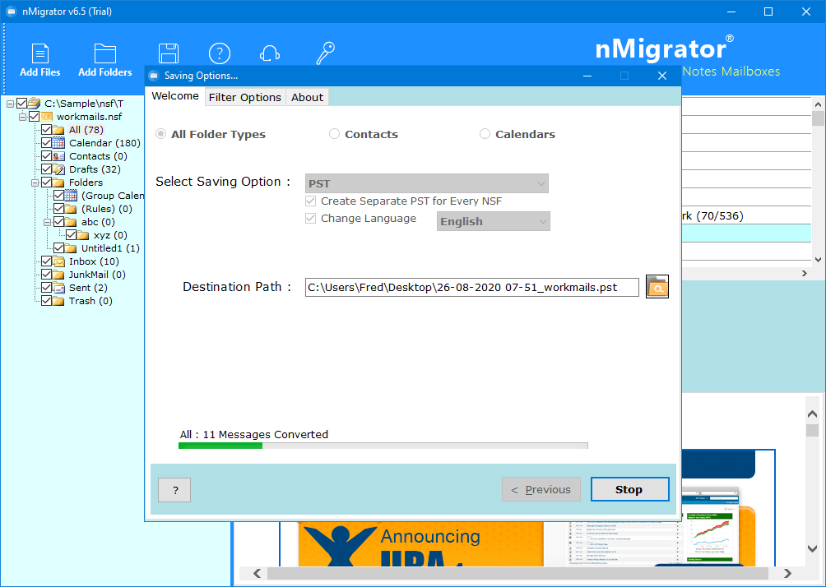Screen dimensions: 826x587
Task: Toggle Create Separate PST for Every NSF
Action: [x=311, y=201]
